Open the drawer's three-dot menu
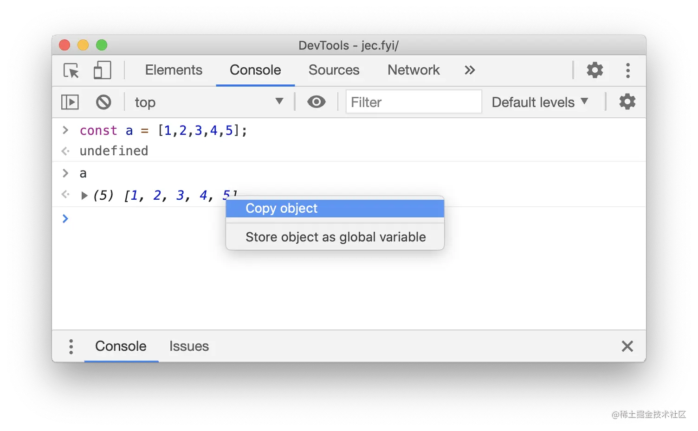 [71, 347]
